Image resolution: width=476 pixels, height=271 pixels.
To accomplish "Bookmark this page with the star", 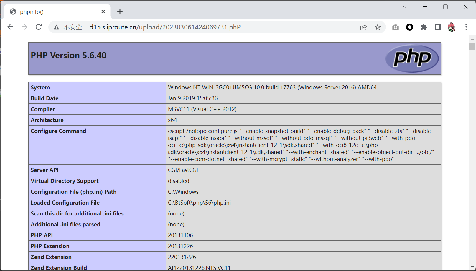I will pos(378,27).
